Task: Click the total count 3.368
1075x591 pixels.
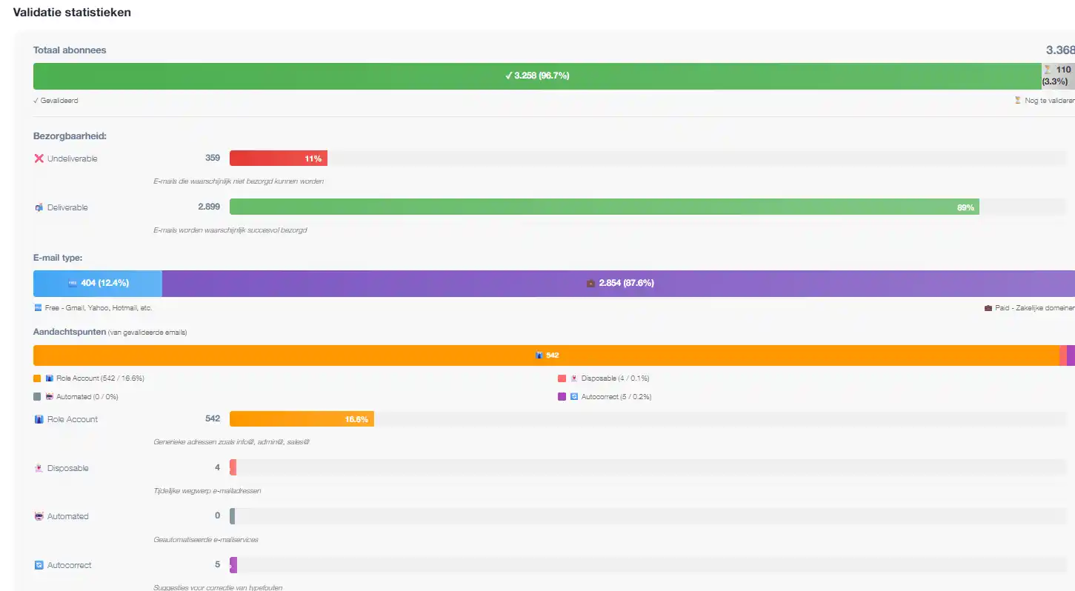Action: point(1060,50)
